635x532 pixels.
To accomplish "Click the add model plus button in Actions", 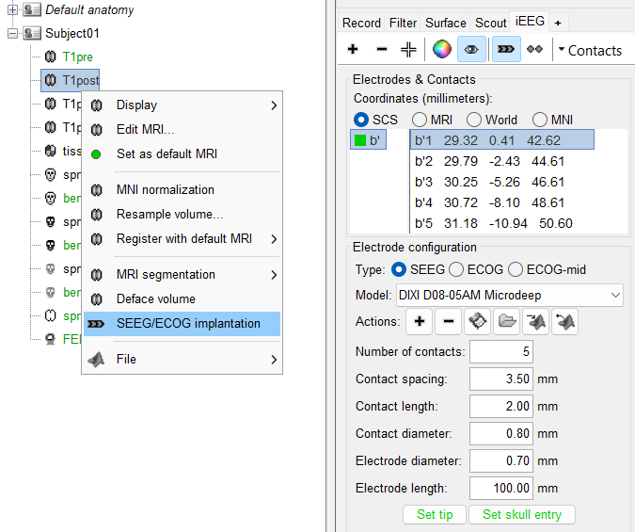I will (x=419, y=322).
